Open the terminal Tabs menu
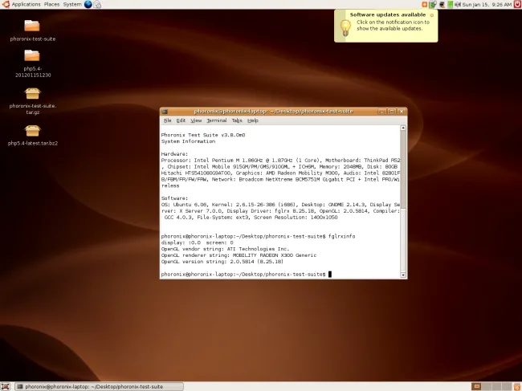Viewport: 522px width, 391px height. pos(237,120)
